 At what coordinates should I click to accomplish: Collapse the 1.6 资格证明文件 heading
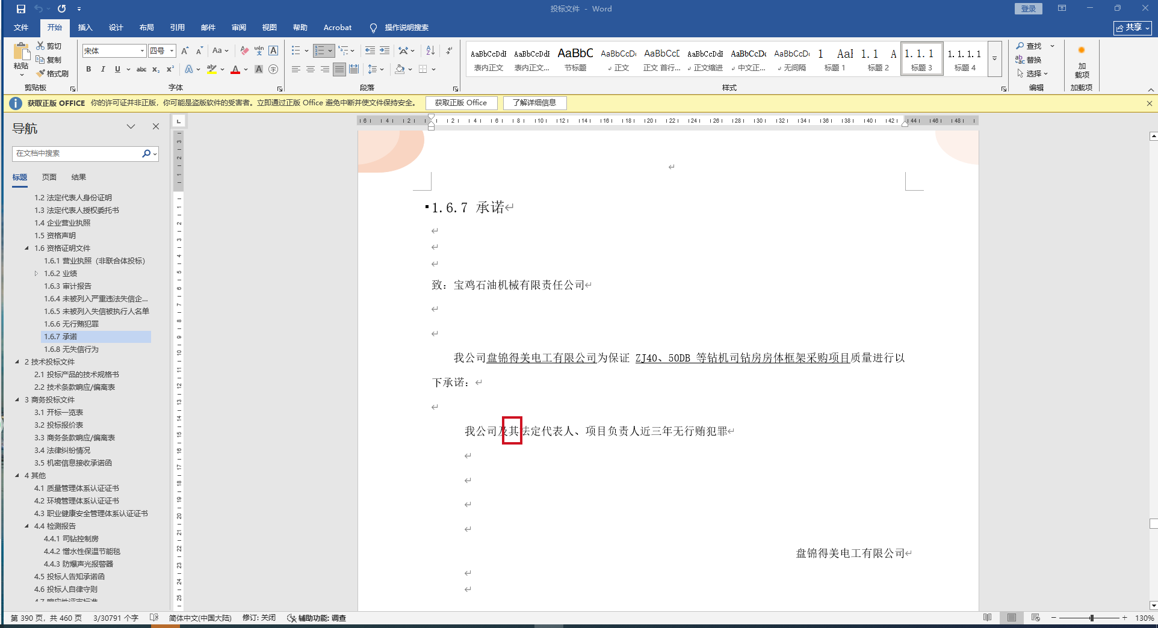[26, 248]
